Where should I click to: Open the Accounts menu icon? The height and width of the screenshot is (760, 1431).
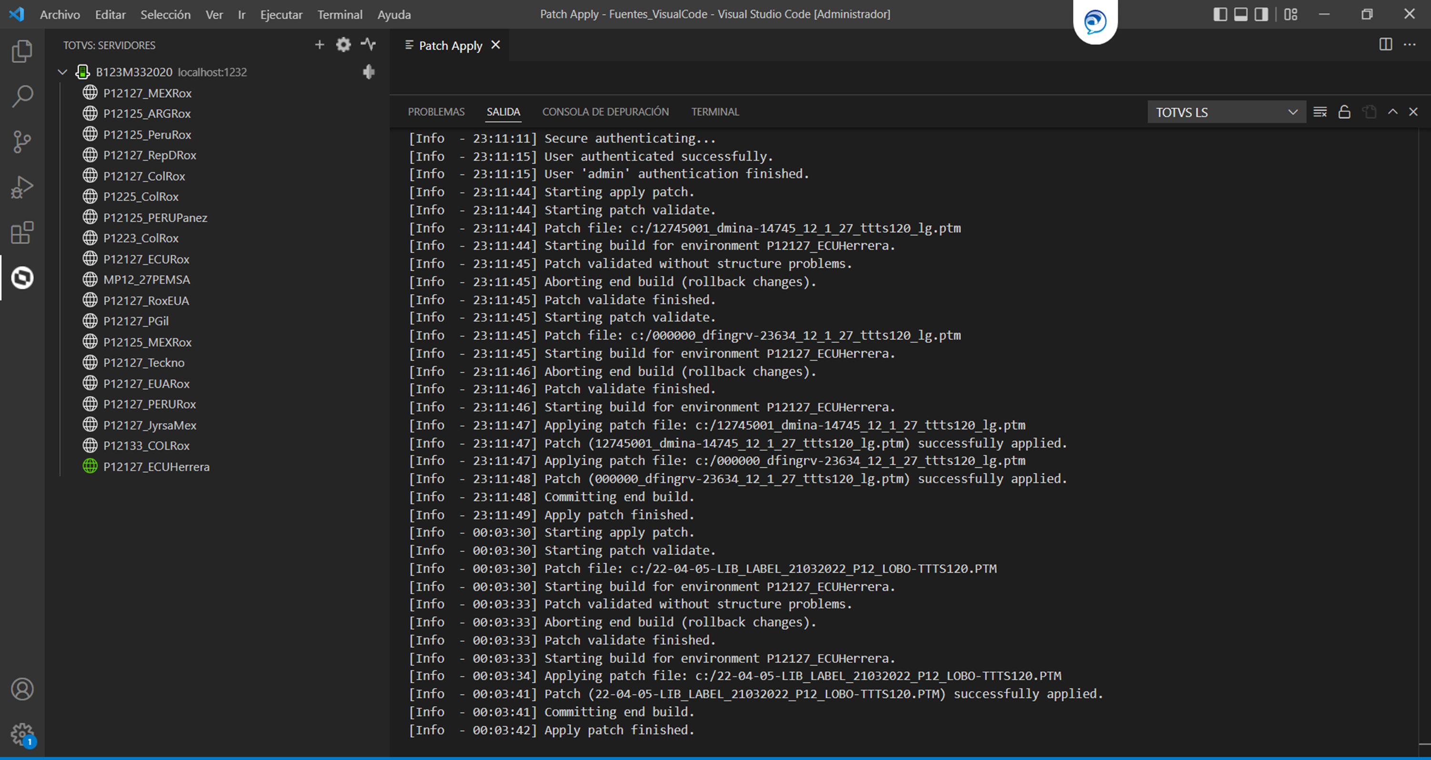pyautogui.click(x=22, y=689)
